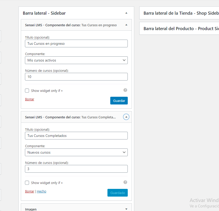
Task: Collapse the Barra lateral - Sidebar panel
Action: (126, 13)
